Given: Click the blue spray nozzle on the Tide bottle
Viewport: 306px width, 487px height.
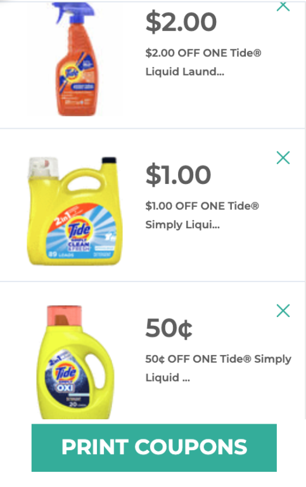Looking at the screenshot, I should coord(73,13).
